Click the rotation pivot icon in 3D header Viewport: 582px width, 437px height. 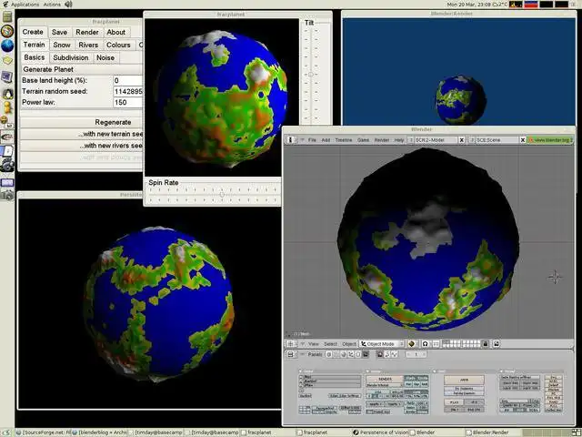pos(425,344)
